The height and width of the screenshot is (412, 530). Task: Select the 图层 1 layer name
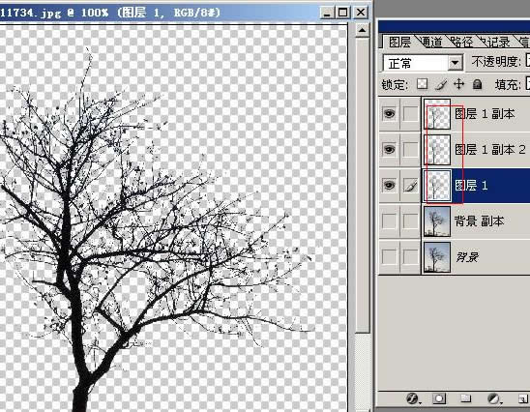471,186
